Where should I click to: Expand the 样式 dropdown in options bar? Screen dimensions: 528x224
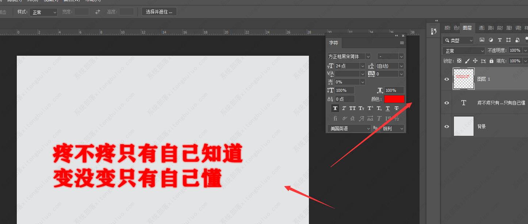pyautogui.click(x=43, y=12)
